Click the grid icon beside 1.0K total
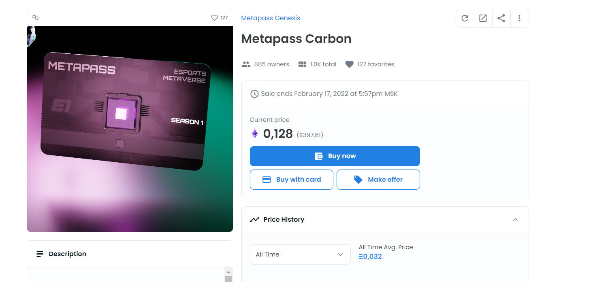The width and height of the screenshot is (593, 282). pos(302,64)
